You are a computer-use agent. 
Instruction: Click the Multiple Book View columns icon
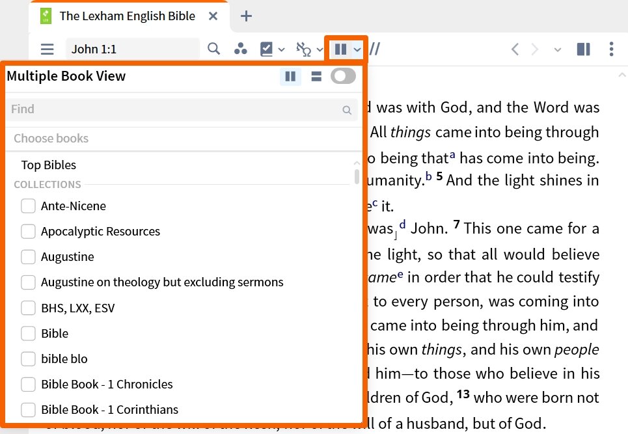[x=340, y=49]
